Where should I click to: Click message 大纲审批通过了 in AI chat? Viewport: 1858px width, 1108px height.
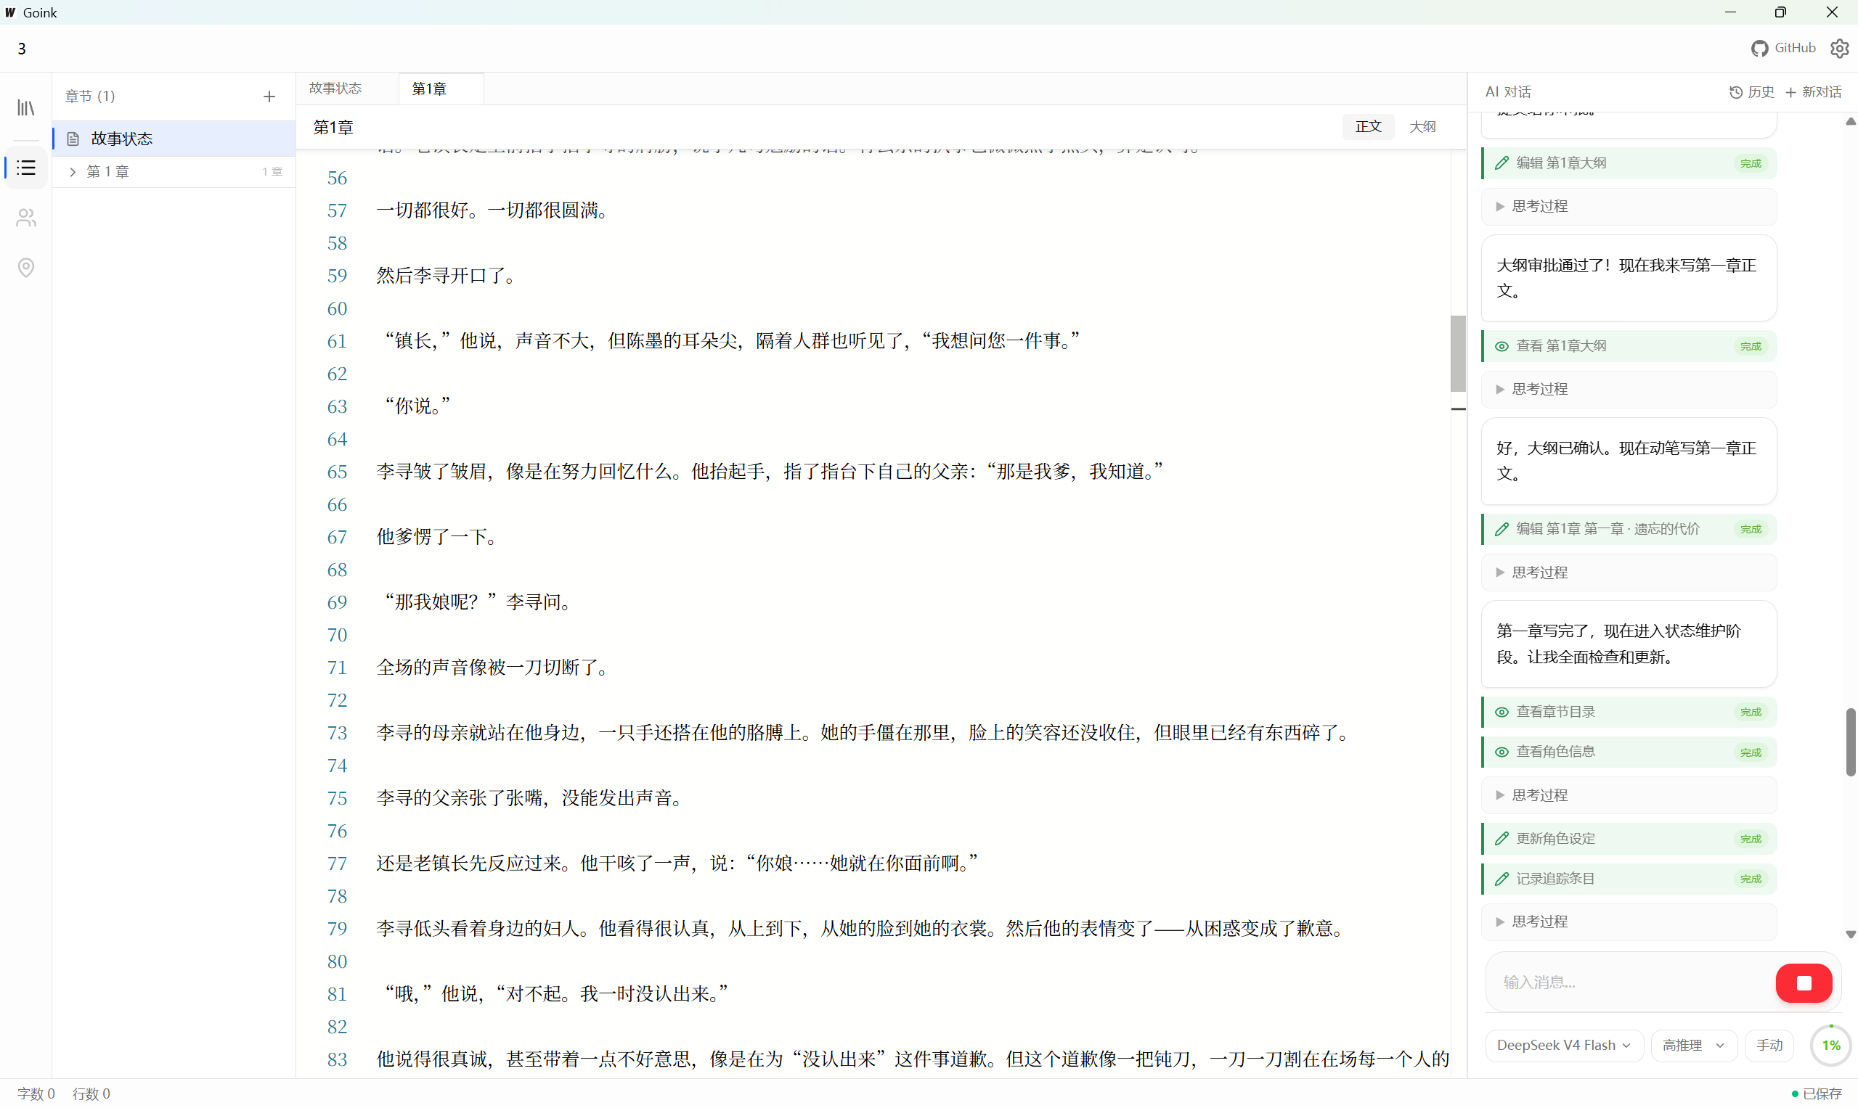click(x=1629, y=278)
